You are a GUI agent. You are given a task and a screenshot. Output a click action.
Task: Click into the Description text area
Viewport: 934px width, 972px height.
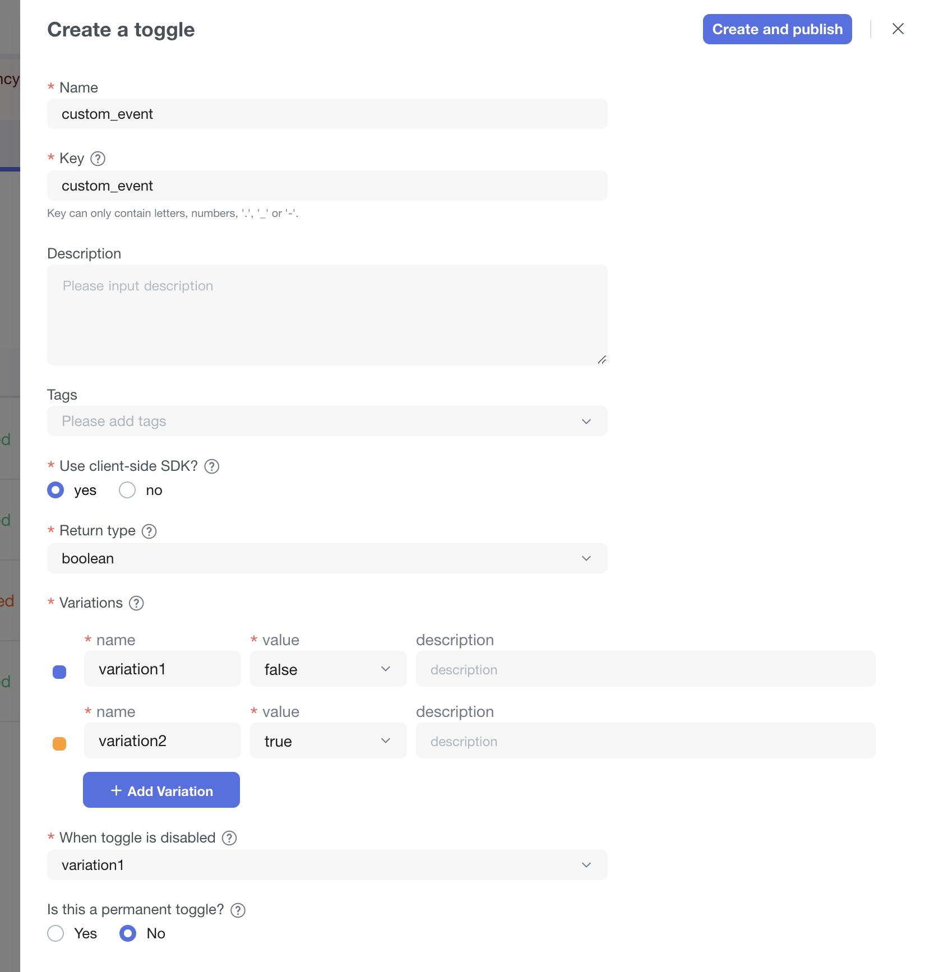[x=327, y=315]
